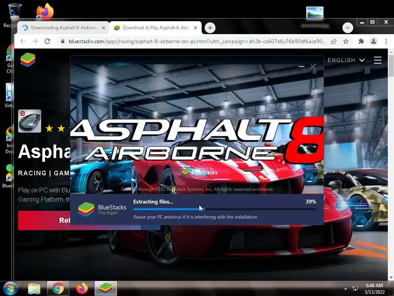This screenshot has width=394, height=296.
Task: Close the Download & Play Asphalt 8 tab
Action: pos(195,28)
